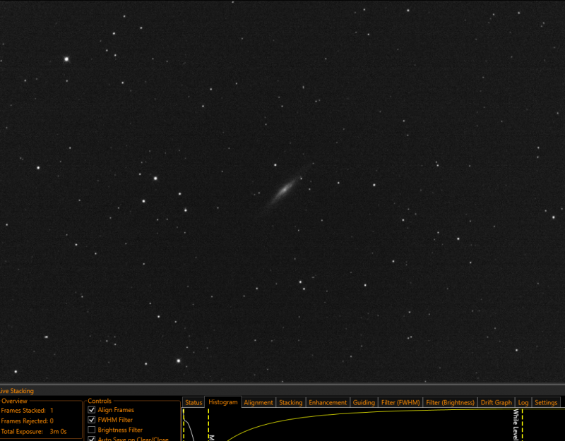Select the Histogram tab

pyautogui.click(x=223, y=402)
